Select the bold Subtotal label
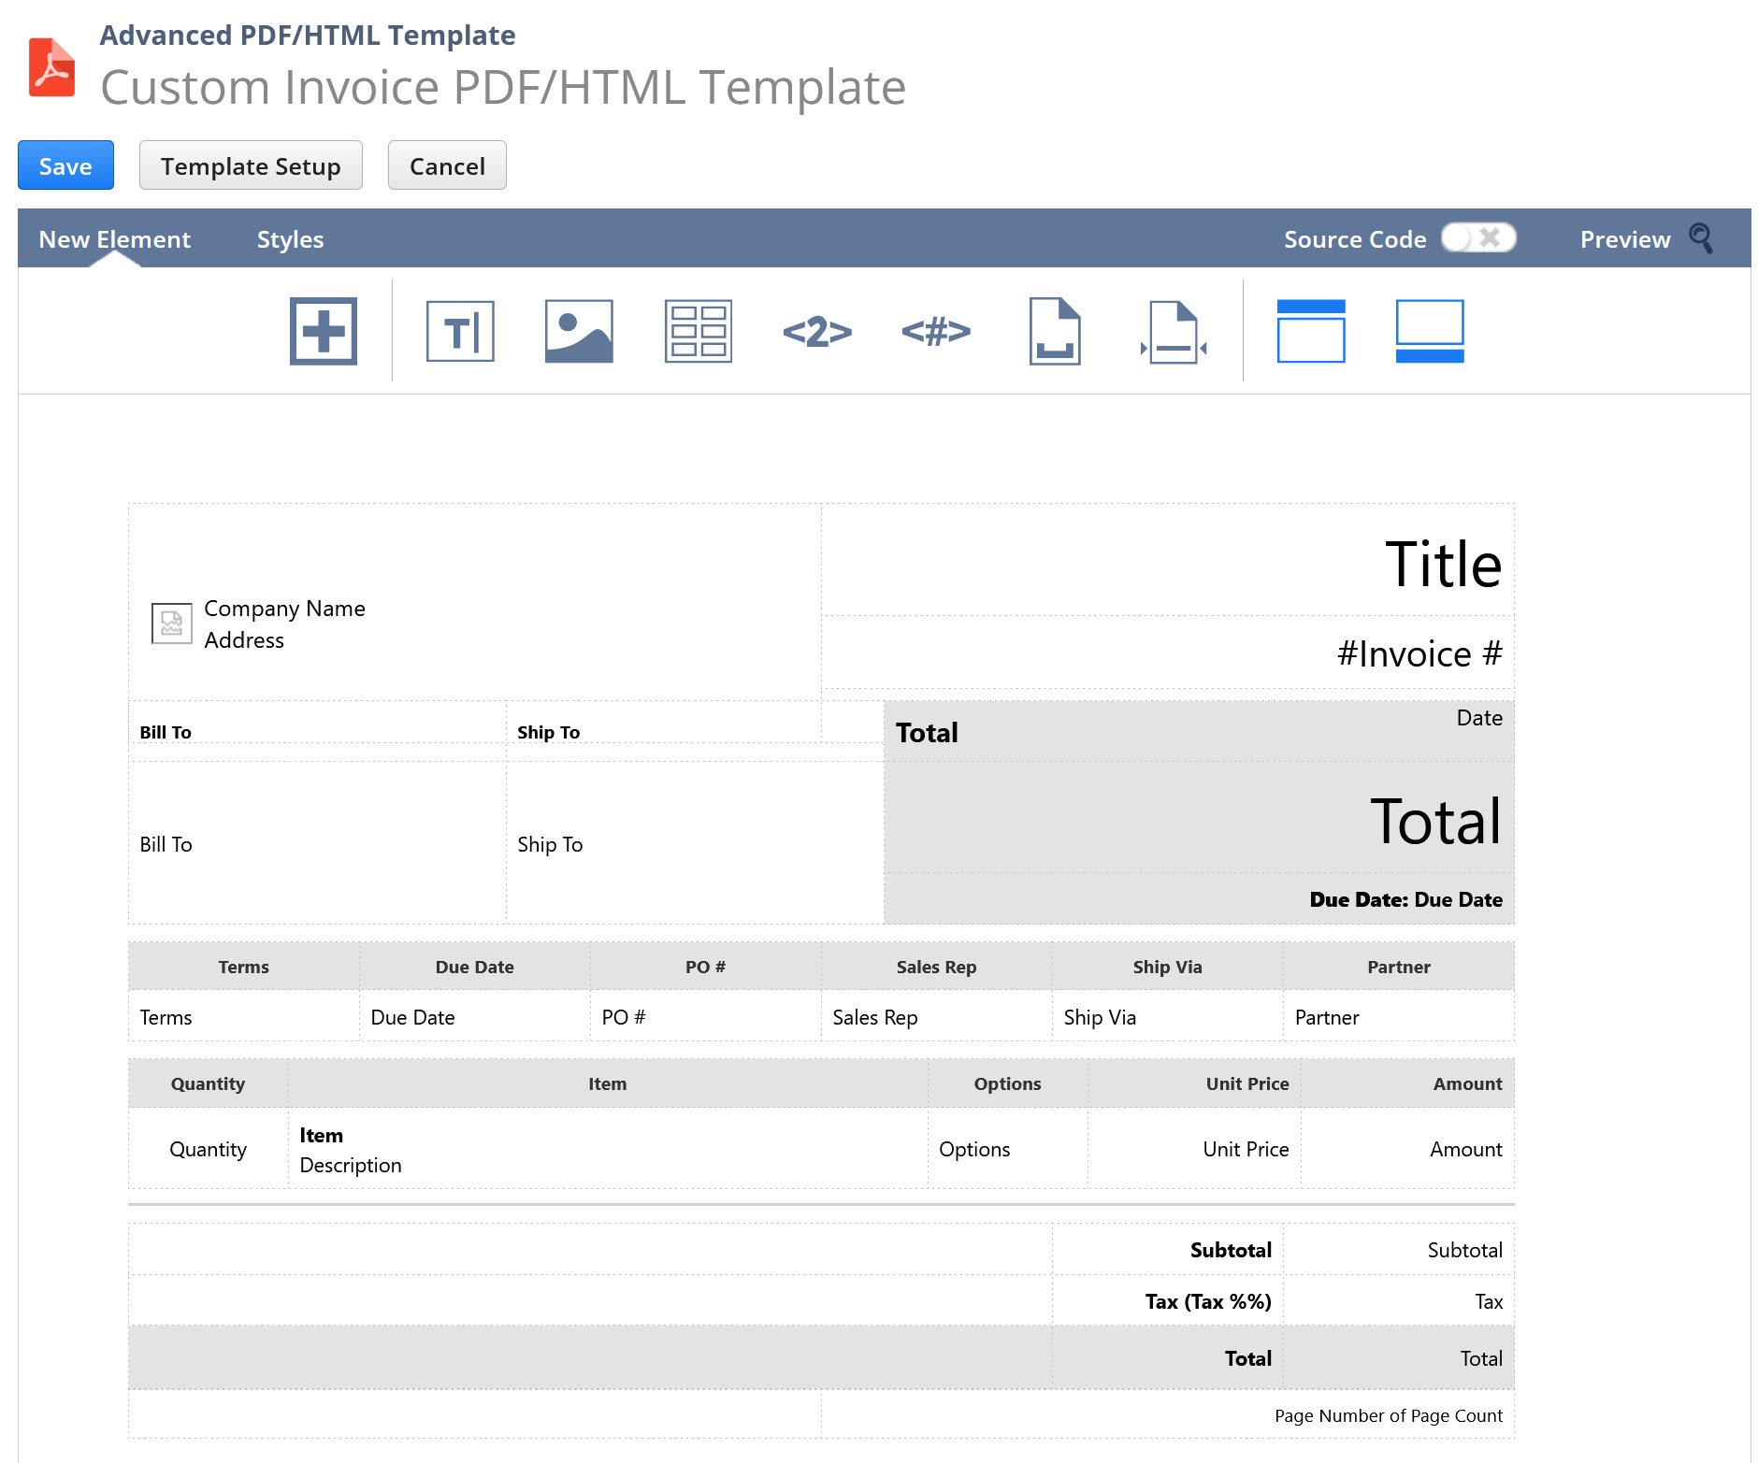 click(x=1231, y=1250)
